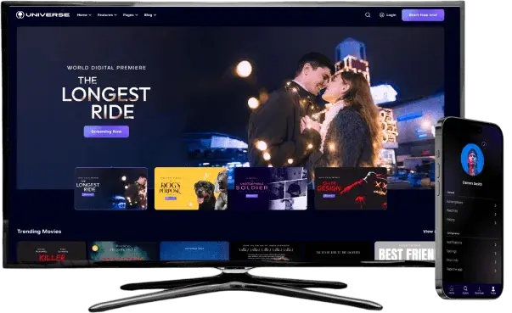Click the Universe logo in header

[42, 14]
